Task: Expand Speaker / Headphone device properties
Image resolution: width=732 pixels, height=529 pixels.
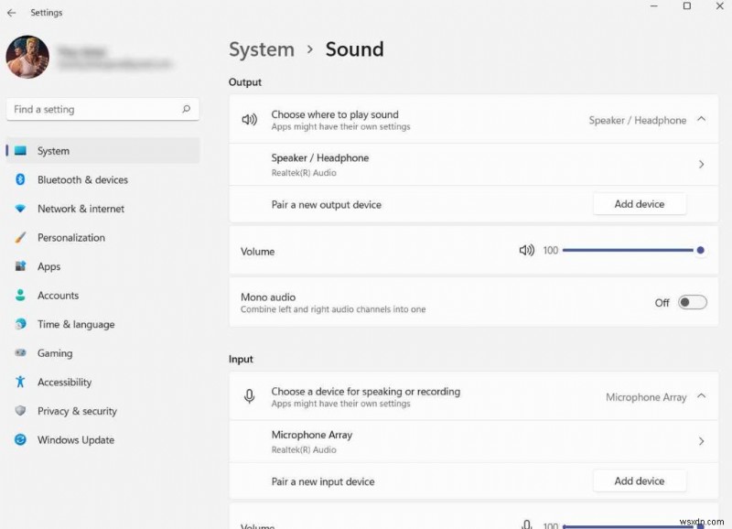Action: pos(701,165)
